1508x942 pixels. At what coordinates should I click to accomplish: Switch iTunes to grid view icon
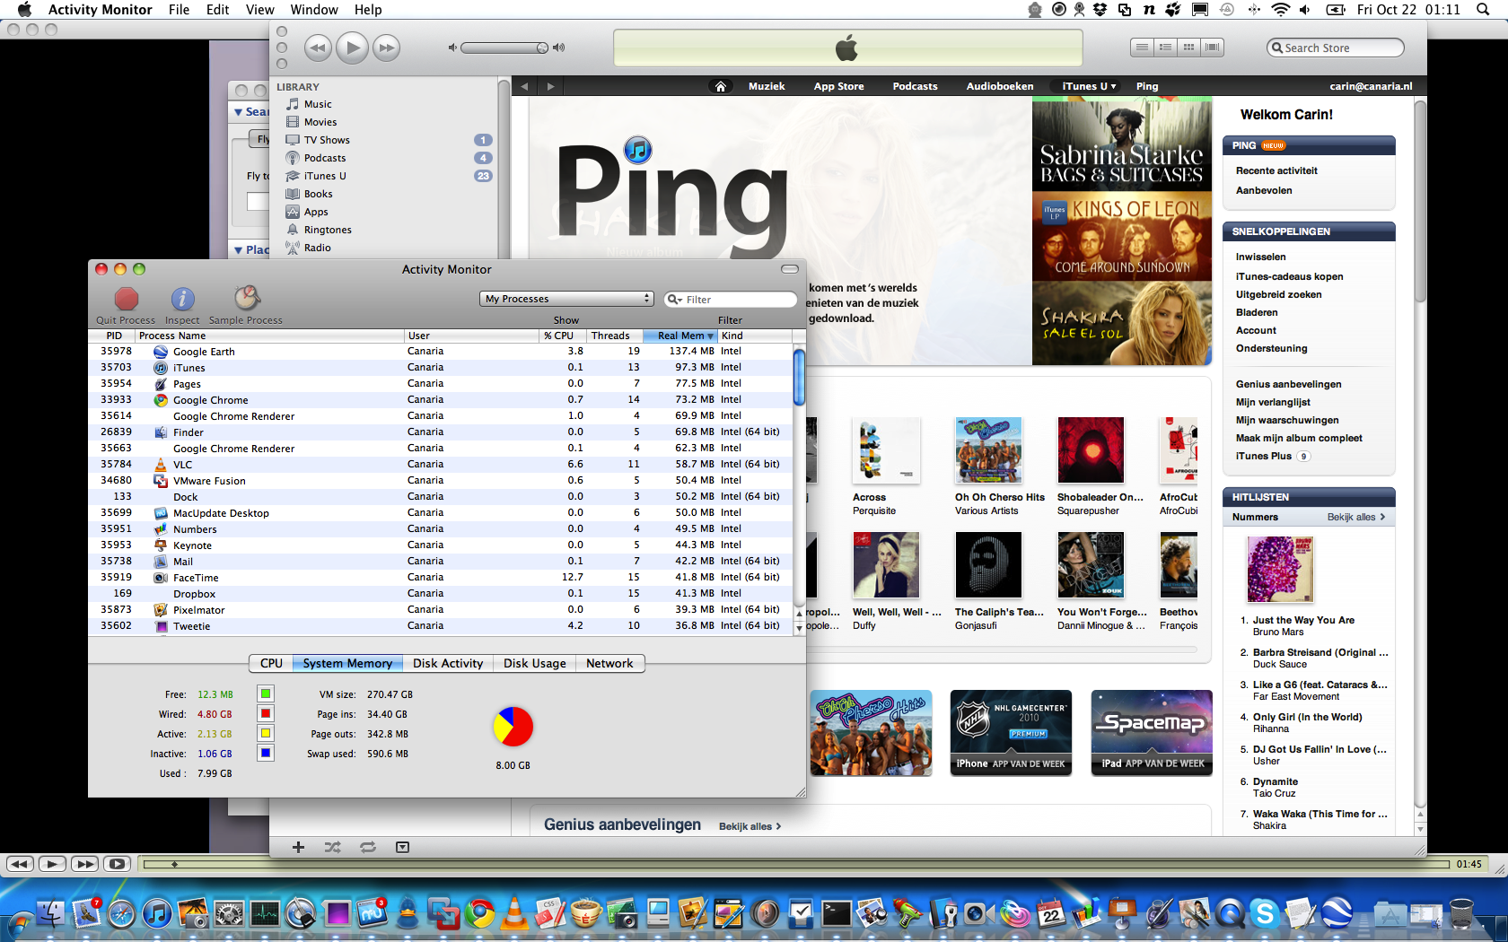[1188, 48]
